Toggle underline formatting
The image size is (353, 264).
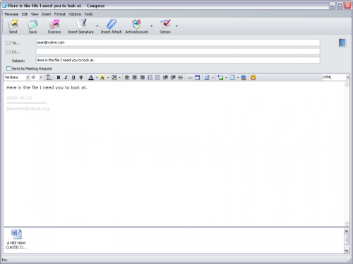click(x=73, y=77)
